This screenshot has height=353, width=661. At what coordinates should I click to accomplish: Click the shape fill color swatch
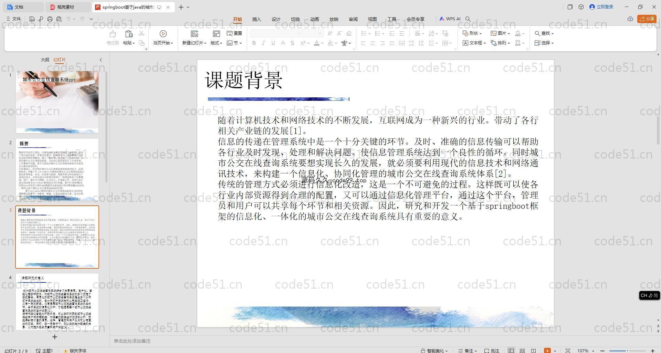point(517,33)
